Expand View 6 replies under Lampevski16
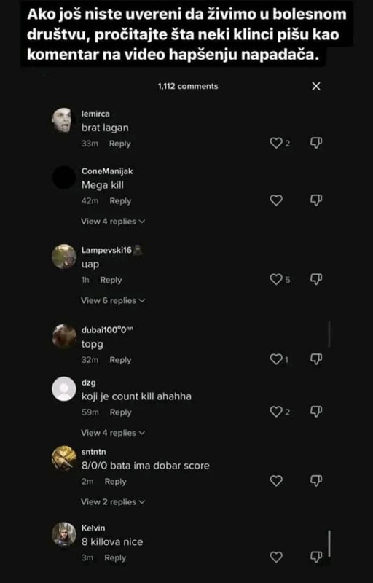373x583 pixels. [x=113, y=300]
